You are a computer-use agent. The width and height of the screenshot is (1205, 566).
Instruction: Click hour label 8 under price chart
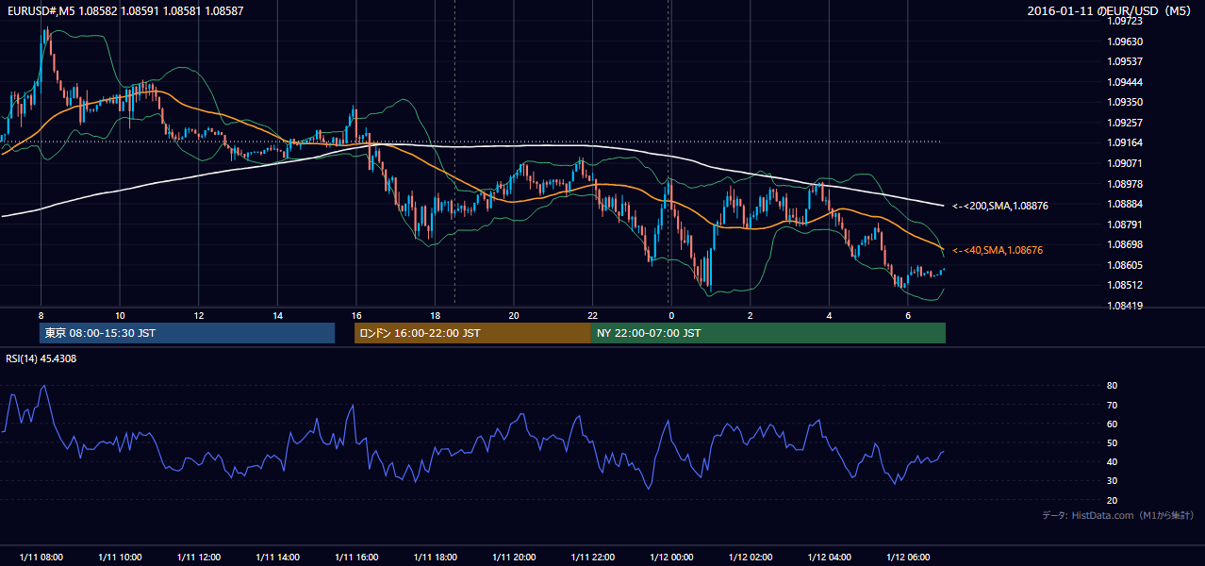pos(41,315)
